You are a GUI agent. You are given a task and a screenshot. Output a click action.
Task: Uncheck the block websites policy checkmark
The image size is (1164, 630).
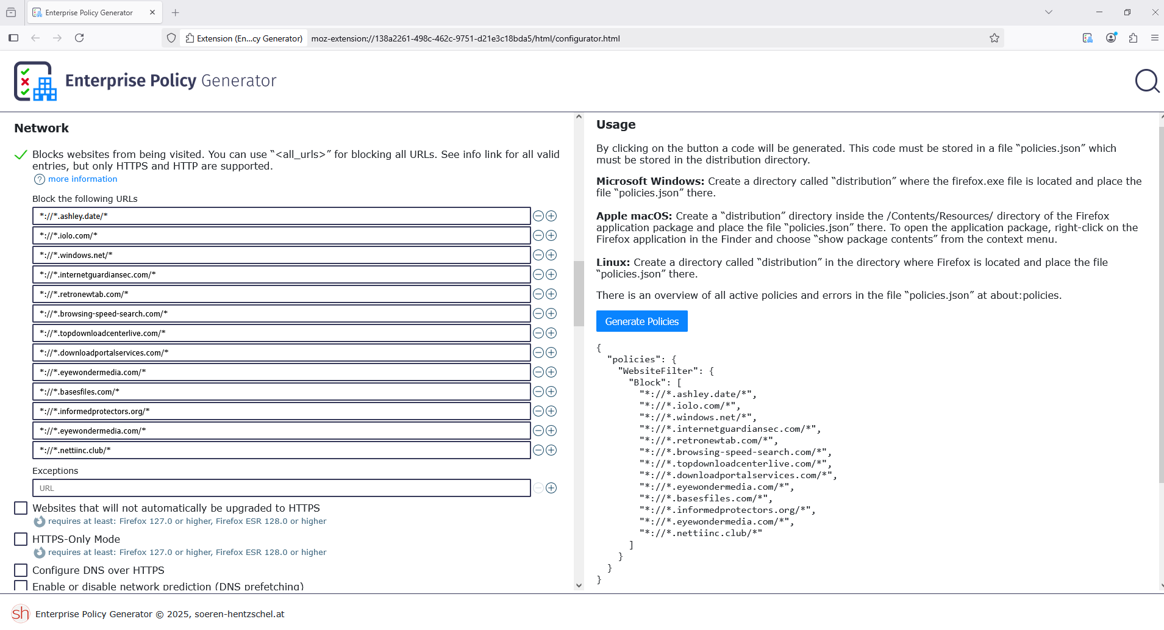tap(21, 155)
